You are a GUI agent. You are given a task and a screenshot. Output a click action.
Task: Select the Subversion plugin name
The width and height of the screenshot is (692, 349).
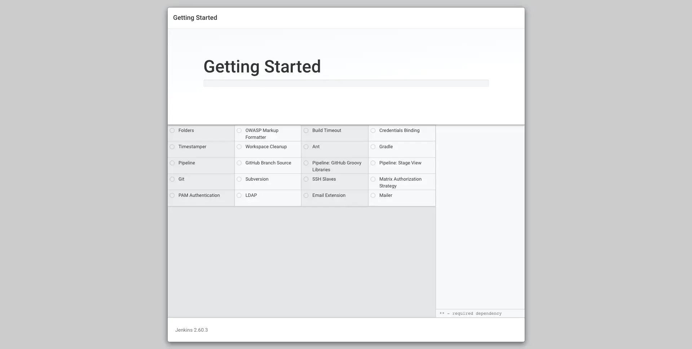tap(257, 179)
